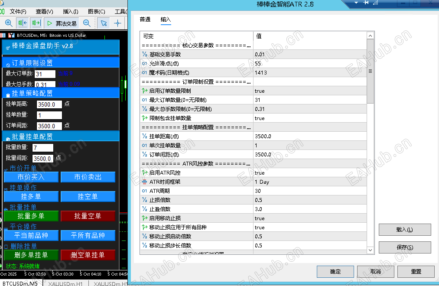Viewport: 439px width, 286px height.
Task: Click the 挂单数量 input field
Action: click(x=49, y=115)
